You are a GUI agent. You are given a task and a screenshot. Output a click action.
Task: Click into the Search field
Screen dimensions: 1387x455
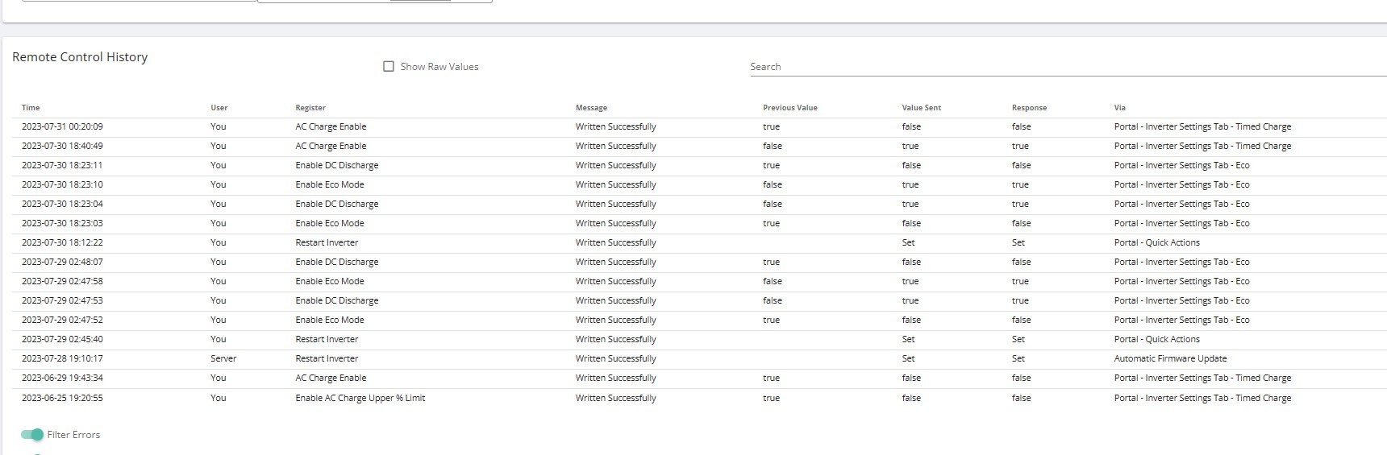pos(1068,67)
